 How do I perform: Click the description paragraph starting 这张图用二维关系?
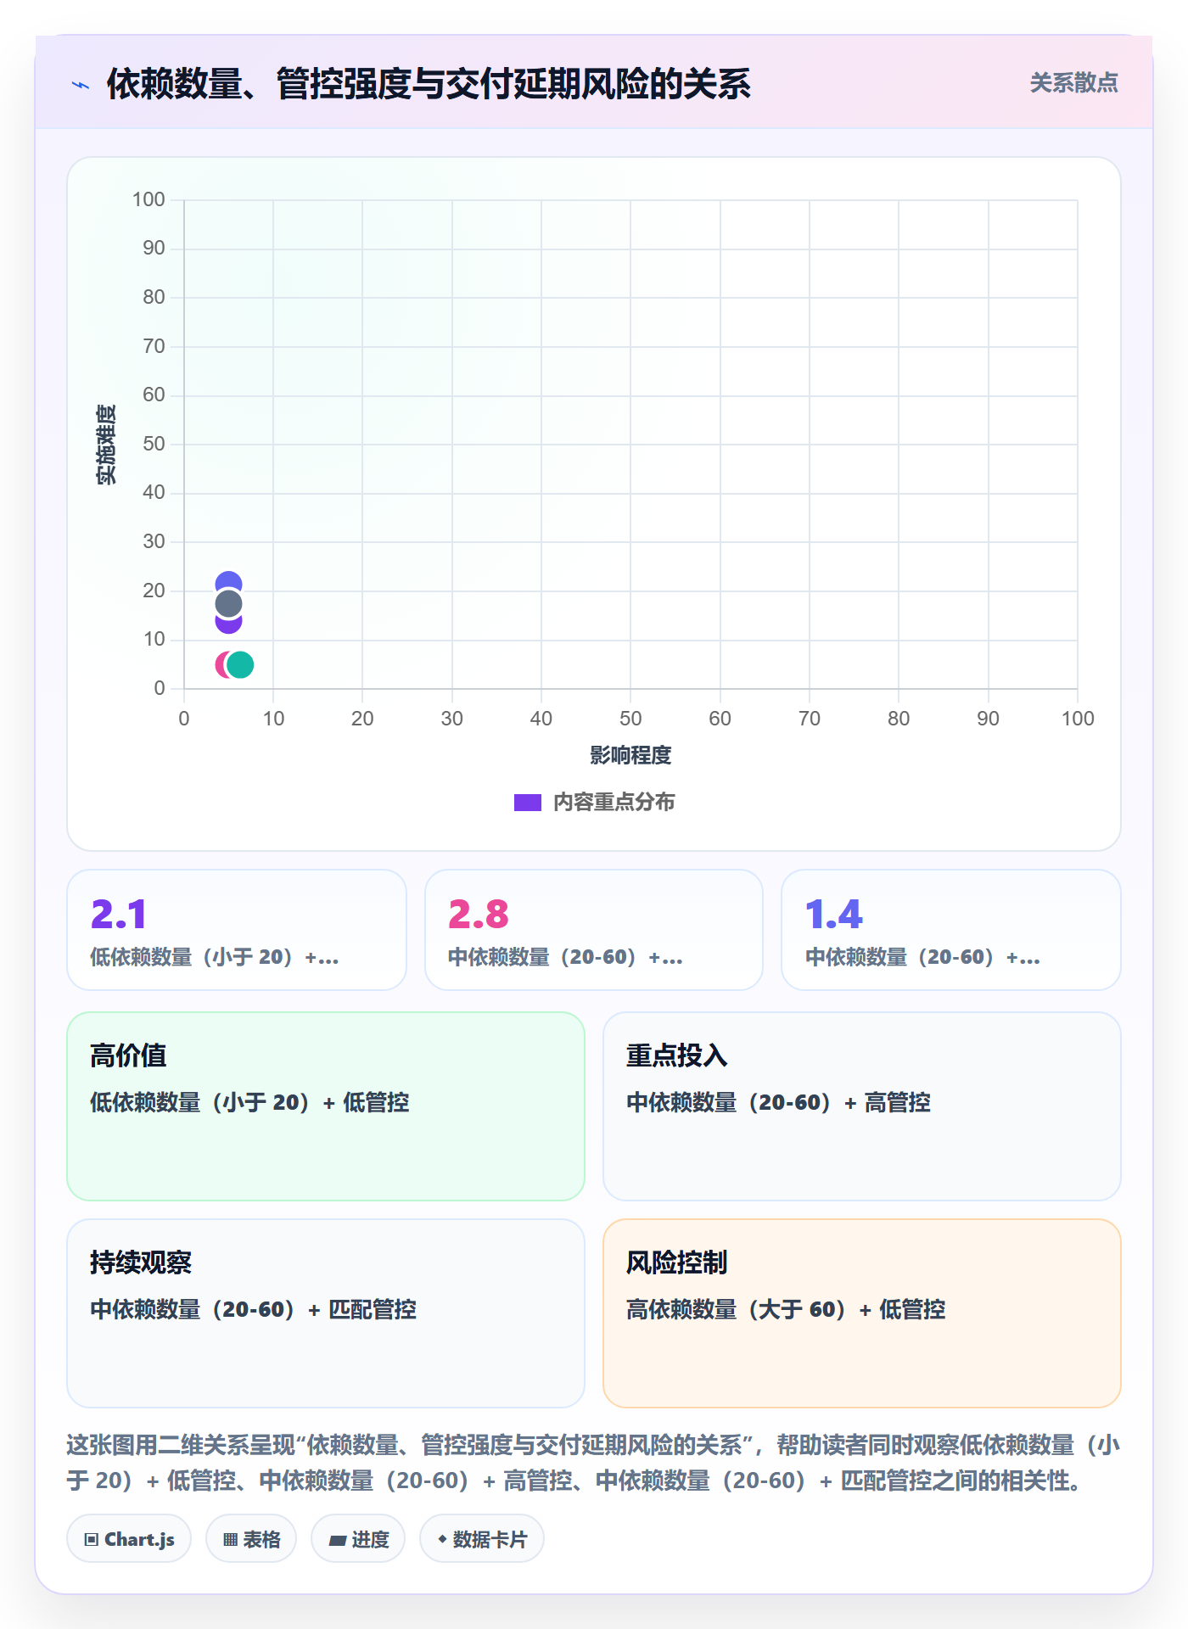(x=594, y=1463)
